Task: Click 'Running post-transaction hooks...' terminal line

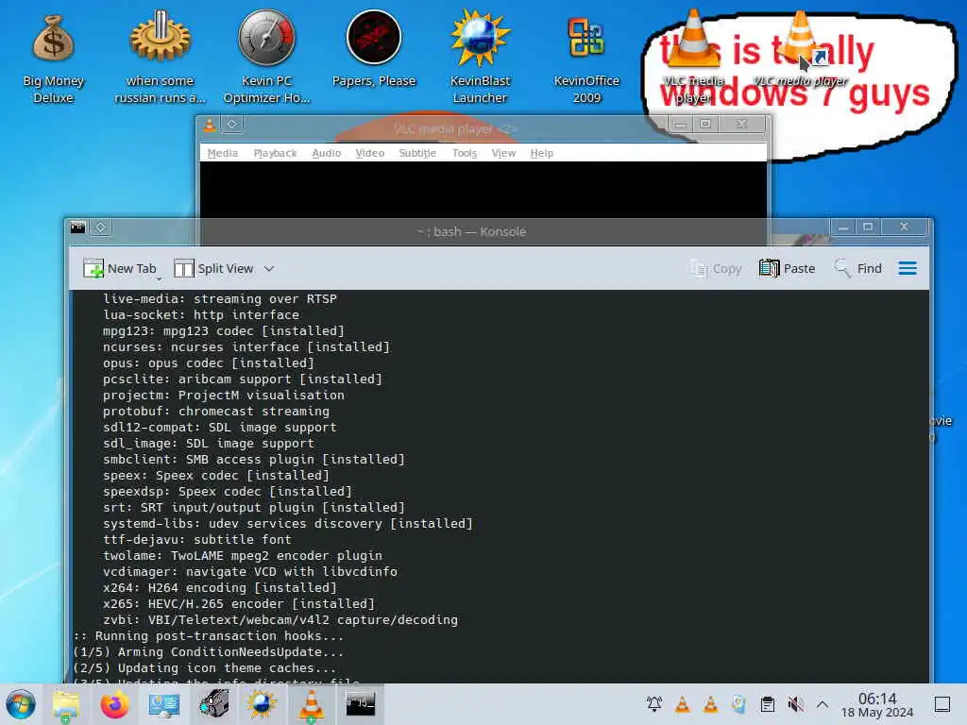Action: [x=209, y=635]
